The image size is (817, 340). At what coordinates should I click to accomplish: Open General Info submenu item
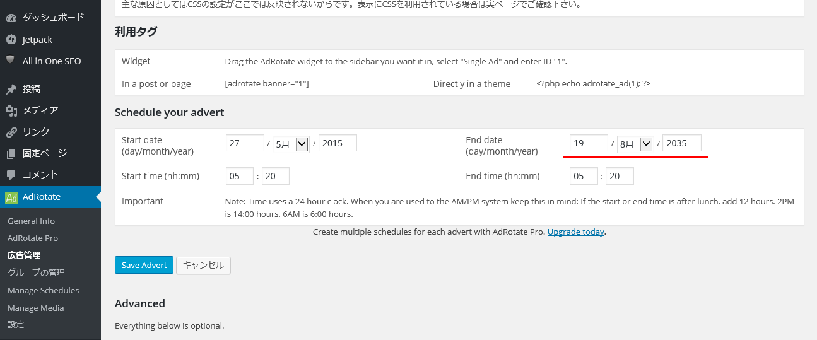click(x=31, y=221)
